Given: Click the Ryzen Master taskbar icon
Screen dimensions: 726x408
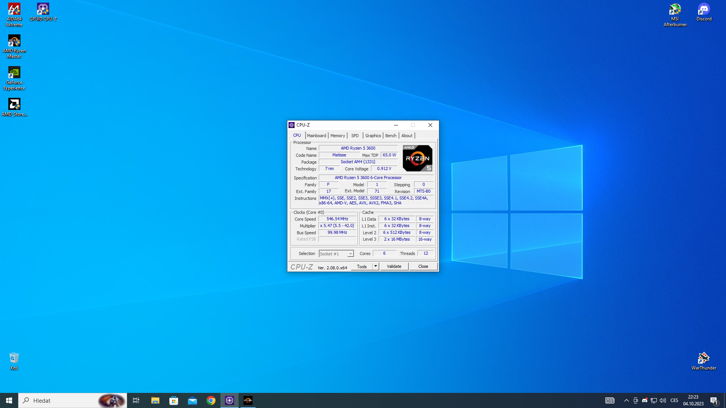Looking at the screenshot, I should tap(248, 400).
